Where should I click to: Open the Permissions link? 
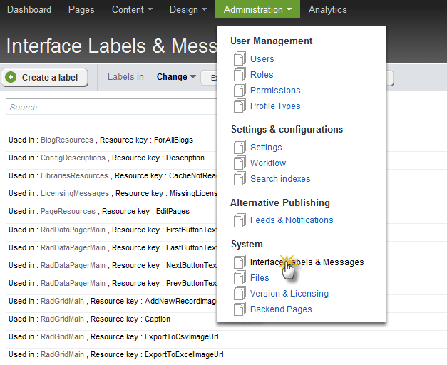coord(275,90)
